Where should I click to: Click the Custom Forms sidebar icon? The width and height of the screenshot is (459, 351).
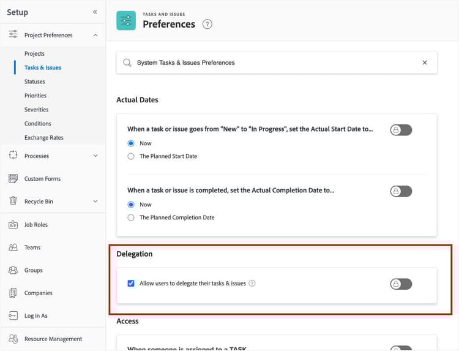pyautogui.click(x=13, y=179)
